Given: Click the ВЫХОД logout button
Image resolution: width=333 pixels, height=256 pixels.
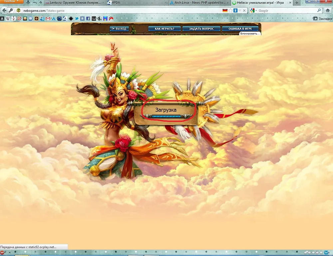Looking at the screenshot, I should tap(119, 29).
